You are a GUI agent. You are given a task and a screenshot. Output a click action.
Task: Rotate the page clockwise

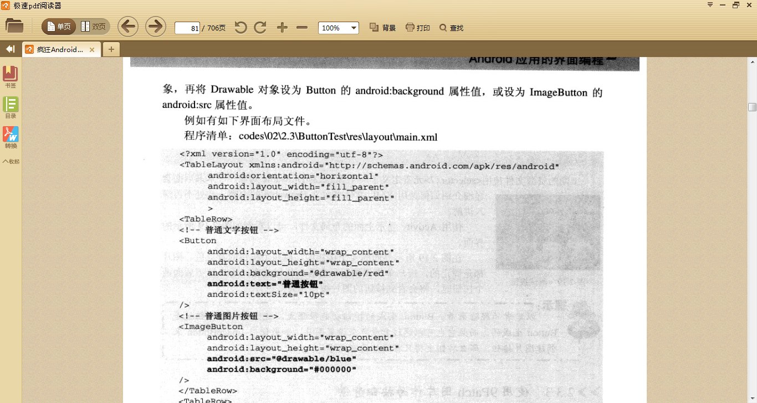pyautogui.click(x=260, y=27)
